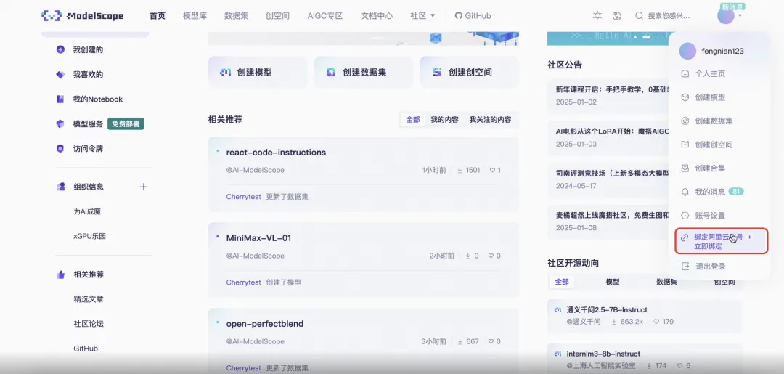Open the 数据集 navigation tab

237,15
